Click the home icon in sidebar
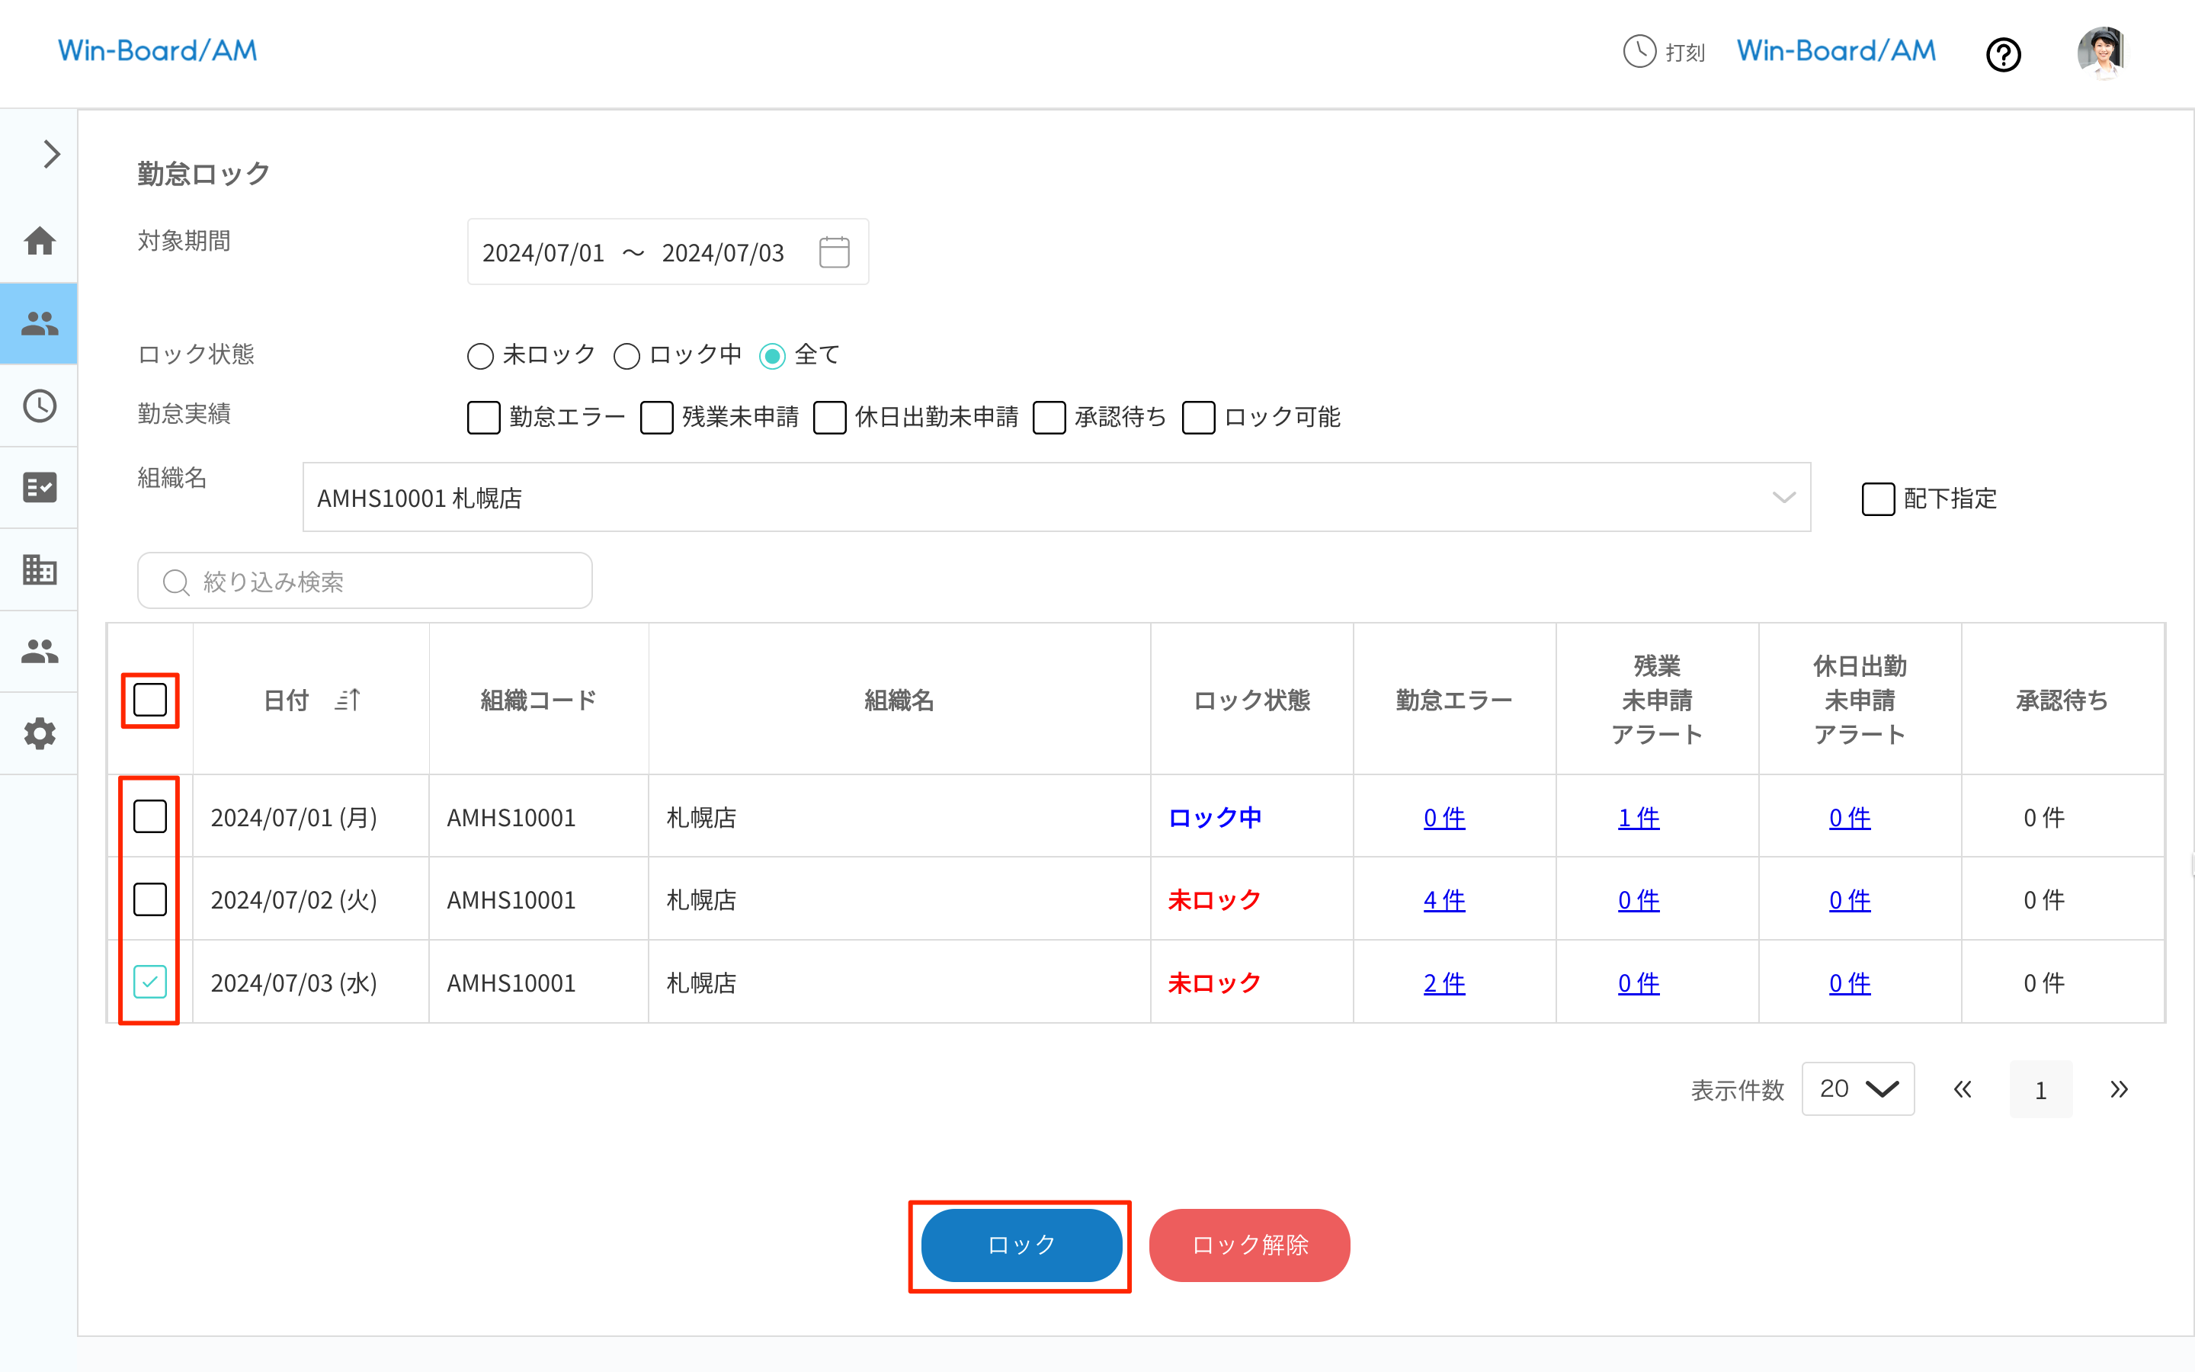This screenshot has height=1372, width=2195. point(40,242)
